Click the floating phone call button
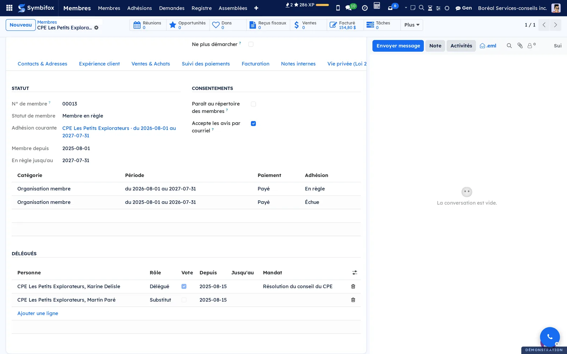567x354 pixels. click(x=550, y=337)
